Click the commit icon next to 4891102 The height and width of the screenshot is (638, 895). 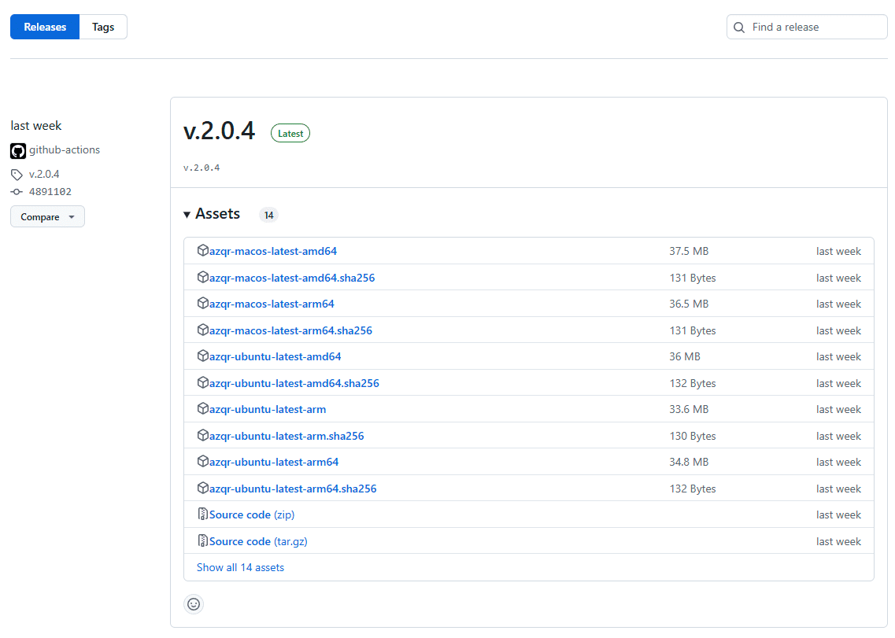(17, 191)
